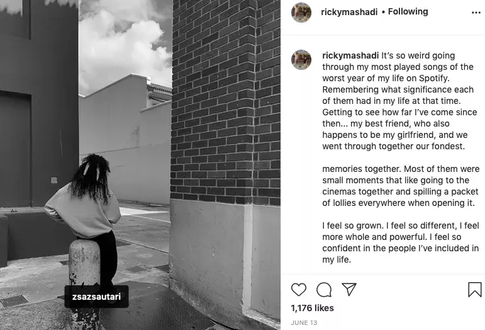Share post via paper plane icon
The height and width of the screenshot is (330, 485).
pyautogui.click(x=349, y=289)
